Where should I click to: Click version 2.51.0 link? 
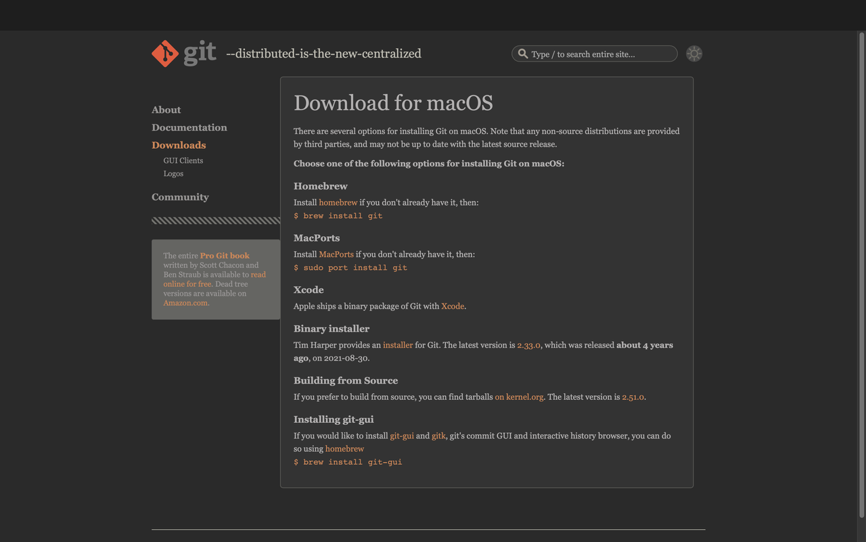click(x=633, y=397)
